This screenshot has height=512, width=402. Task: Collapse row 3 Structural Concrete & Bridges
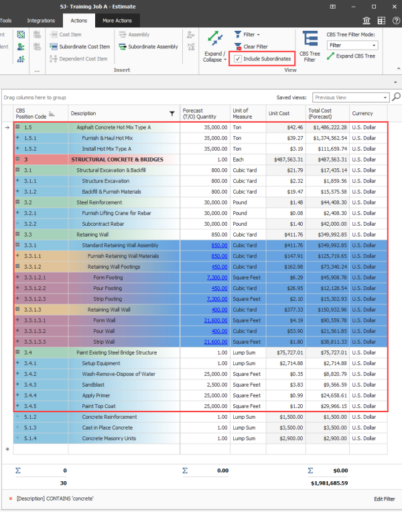(x=17, y=159)
